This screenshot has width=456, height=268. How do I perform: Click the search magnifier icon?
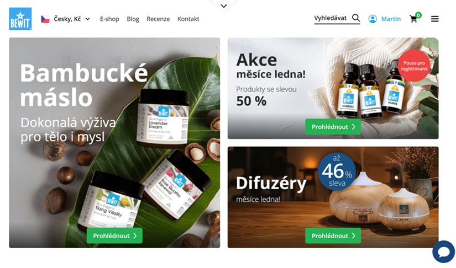pyautogui.click(x=356, y=18)
